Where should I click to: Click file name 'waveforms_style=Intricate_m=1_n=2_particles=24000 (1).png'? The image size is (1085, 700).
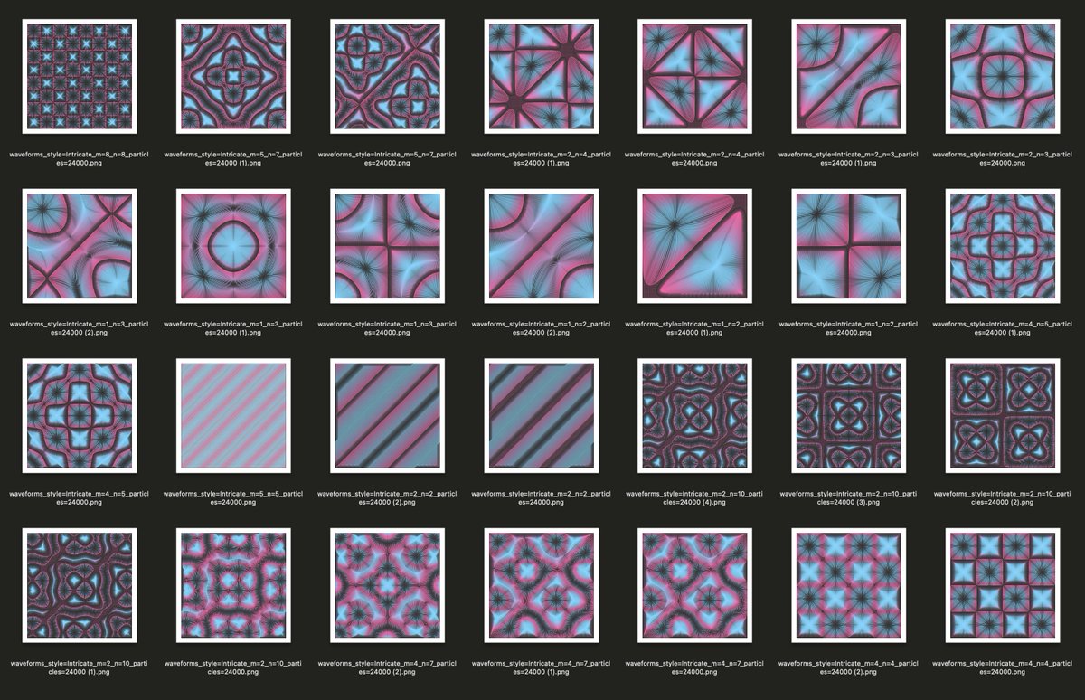pyautogui.click(x=695, y=328)
